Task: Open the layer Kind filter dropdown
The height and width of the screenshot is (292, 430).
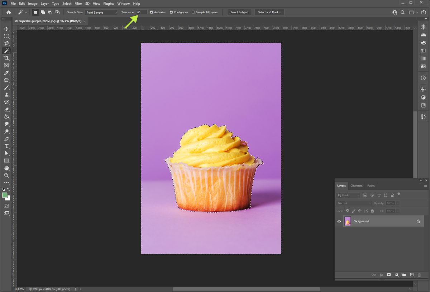Action: pyautogui.click(x=349, y=195)
